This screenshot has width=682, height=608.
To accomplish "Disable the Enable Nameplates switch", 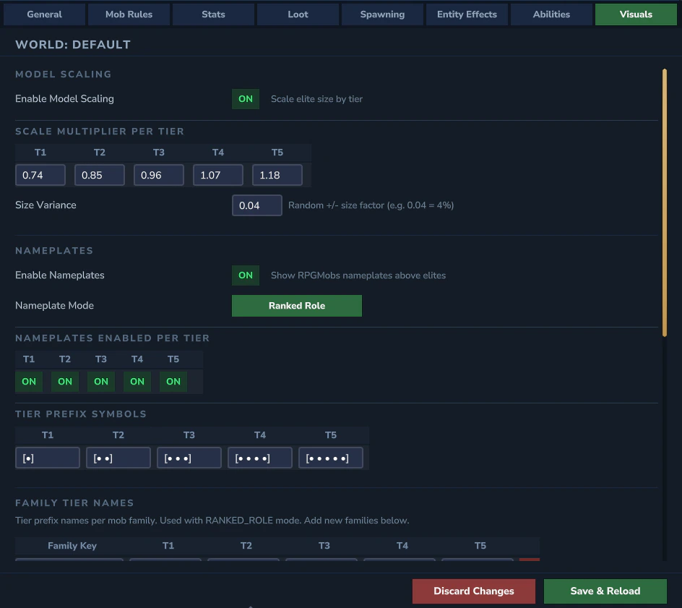I will [x=245, y=275].
